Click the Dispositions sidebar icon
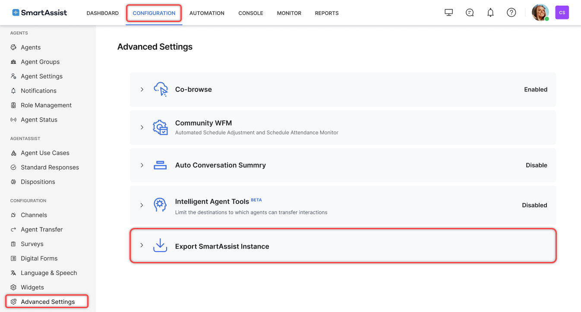 [x=13, y=182]
